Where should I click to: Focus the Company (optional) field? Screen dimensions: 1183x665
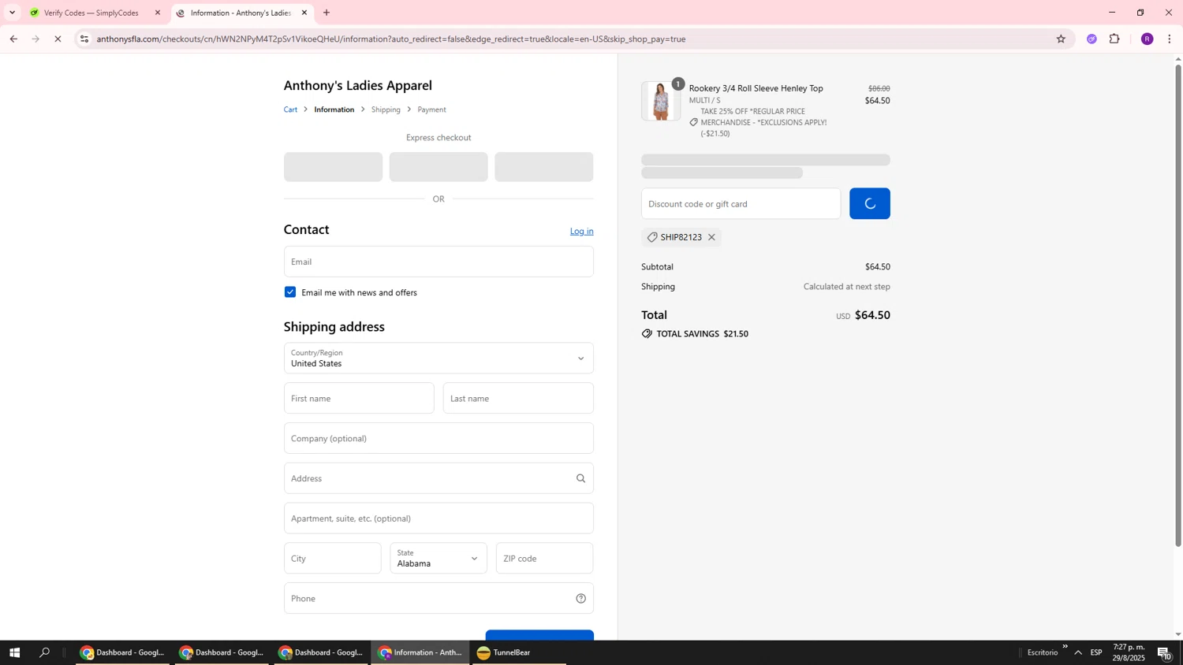coord(438,438)
